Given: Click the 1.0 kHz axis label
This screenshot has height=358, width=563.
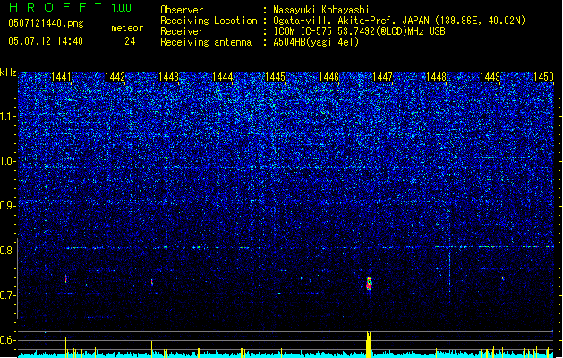Looking at the screenshot, I should [8, 161].
